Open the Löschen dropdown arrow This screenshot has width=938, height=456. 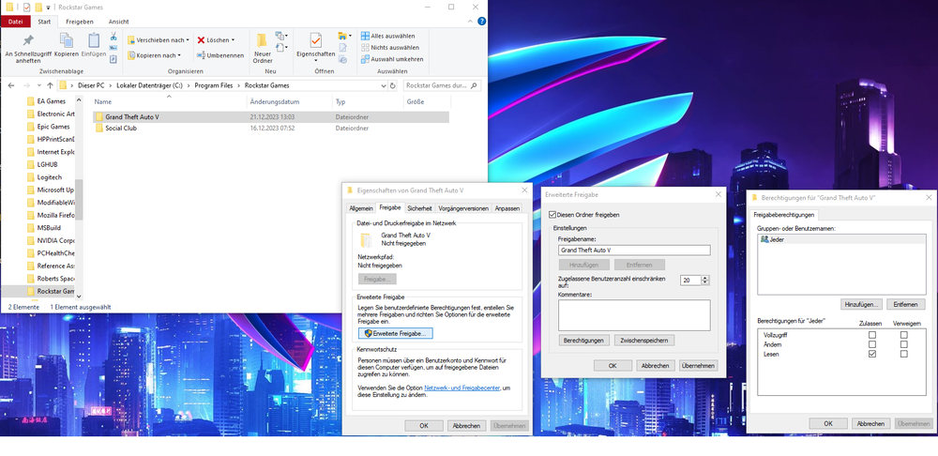233,40
